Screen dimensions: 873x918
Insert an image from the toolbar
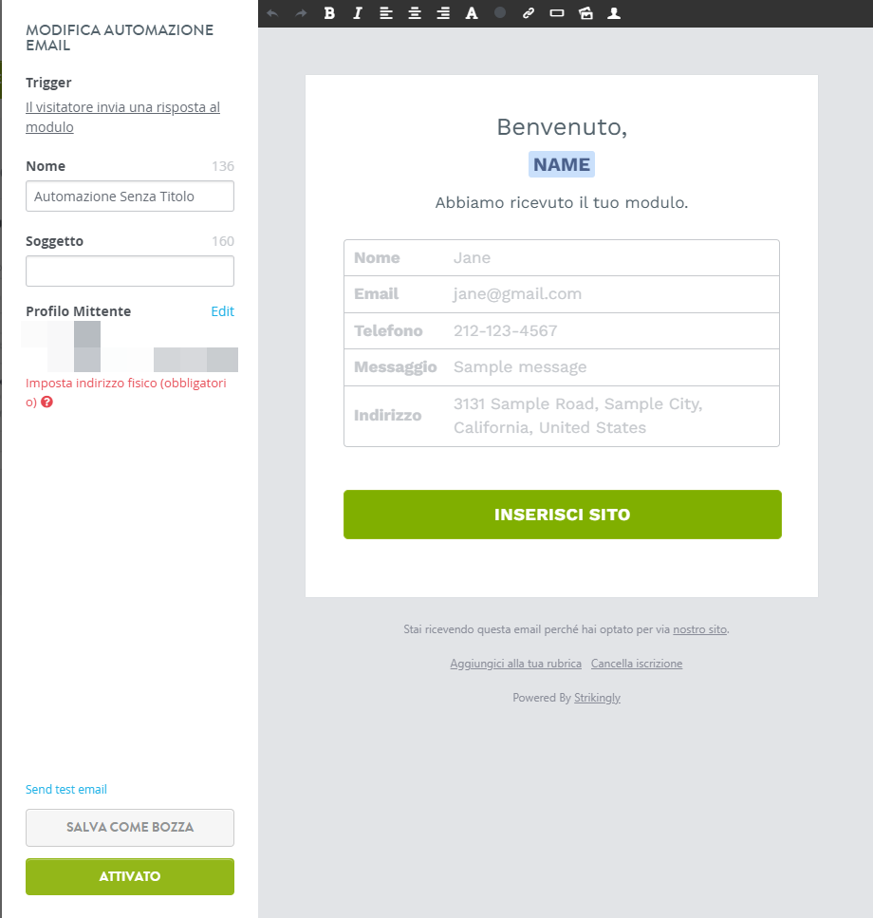(x=585, y=13)
